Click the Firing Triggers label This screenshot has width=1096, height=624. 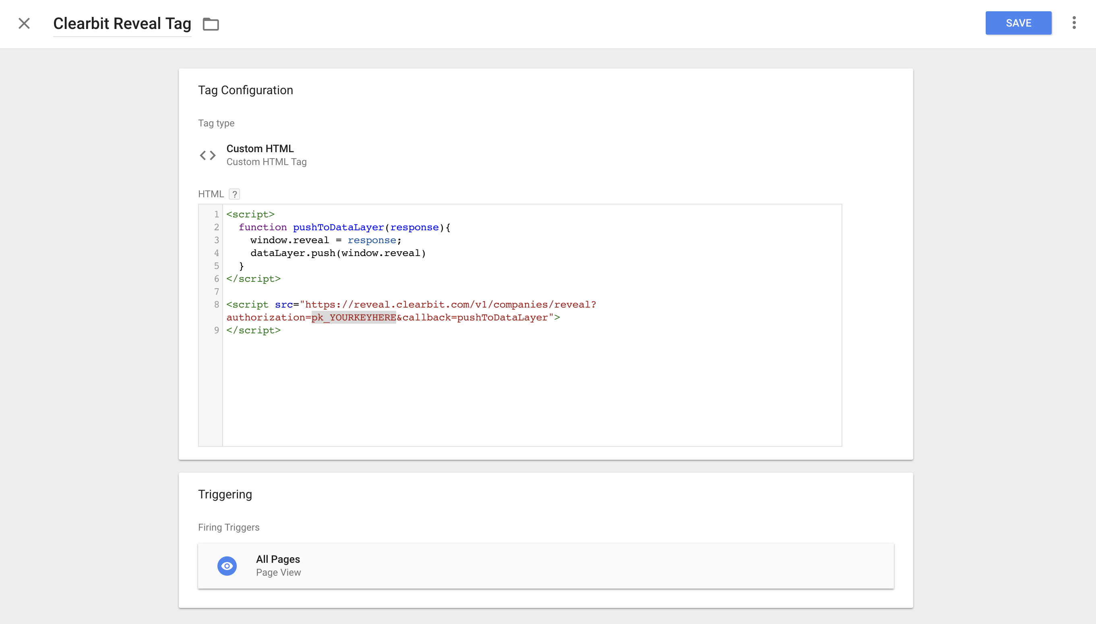click(x=228, y=527)
